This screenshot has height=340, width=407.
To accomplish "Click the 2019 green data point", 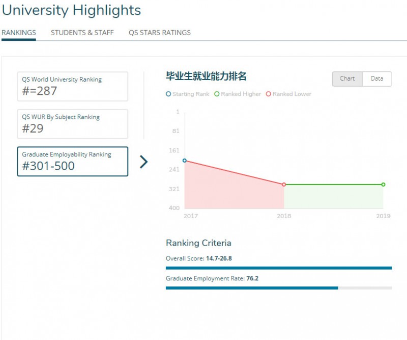I will (384, 185).
